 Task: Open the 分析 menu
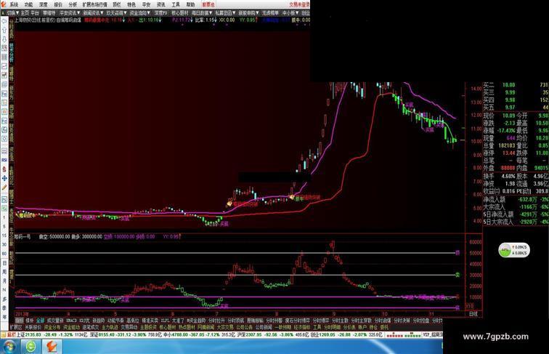pyautogui.click(x=73, y=4)
